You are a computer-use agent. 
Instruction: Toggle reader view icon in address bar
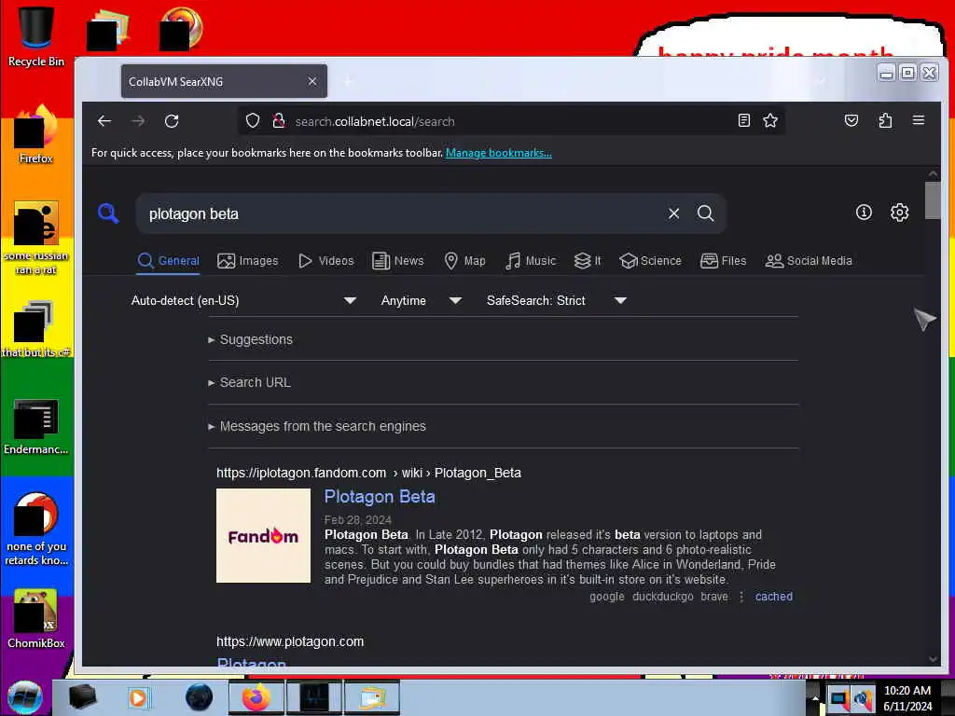tap(743, 120)
